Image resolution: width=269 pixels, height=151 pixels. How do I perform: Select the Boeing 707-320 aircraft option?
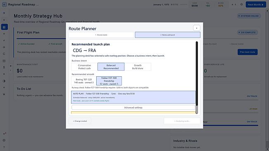click(x=84, y=81)
